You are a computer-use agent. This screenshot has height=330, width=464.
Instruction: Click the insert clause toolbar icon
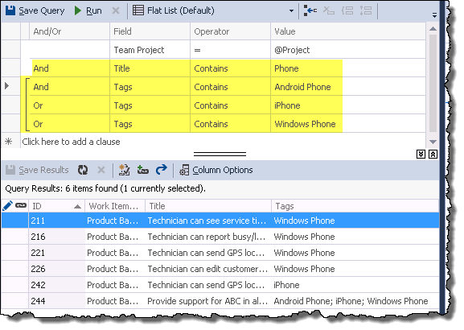(x=310, y=11)
